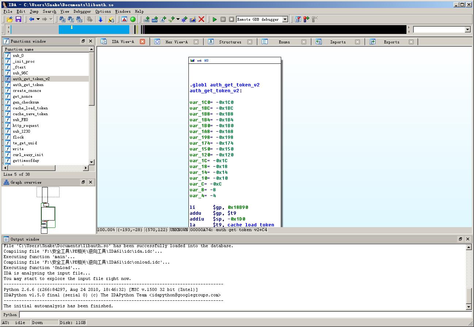This screenshot has width=474, height=327.
Task: Click the open file folder icon
Action: coord(10,19)
